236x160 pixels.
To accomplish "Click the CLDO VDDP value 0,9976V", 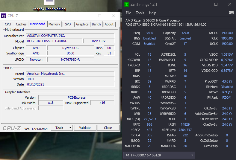I will point(227,60).
